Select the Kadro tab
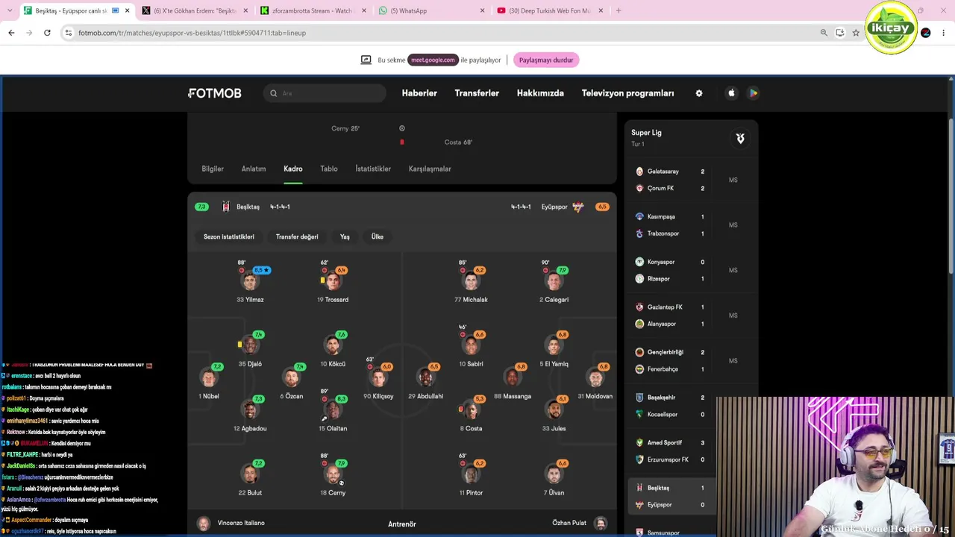 pyautogui.click(x=293, y=169)
